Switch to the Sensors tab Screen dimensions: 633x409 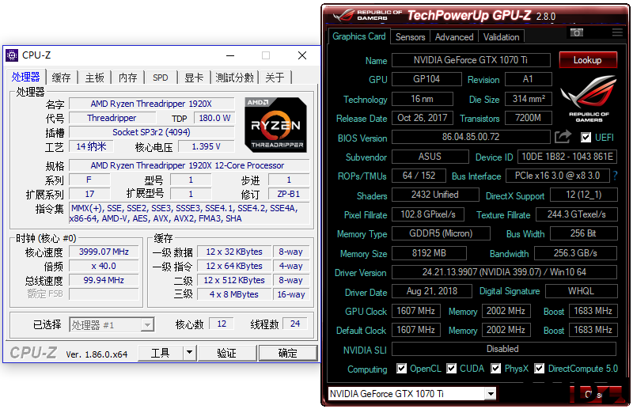click(410, 37)
